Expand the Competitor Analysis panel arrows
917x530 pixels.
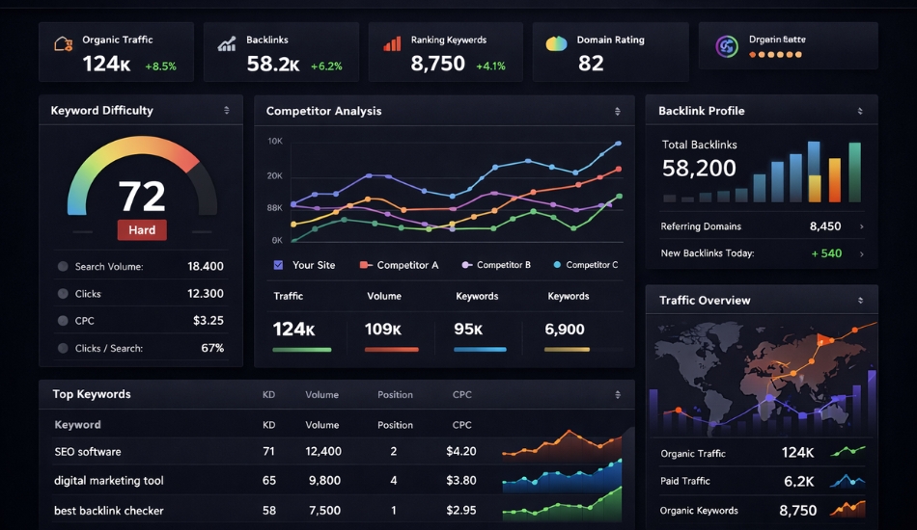pyautogui.click(x=617, y=111)
